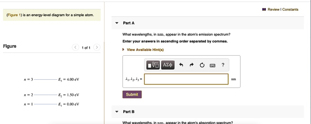The height and width of the screenshot is (124, 311).
Task: Click the reset circular arrow icon
Action: pos(202,65)
